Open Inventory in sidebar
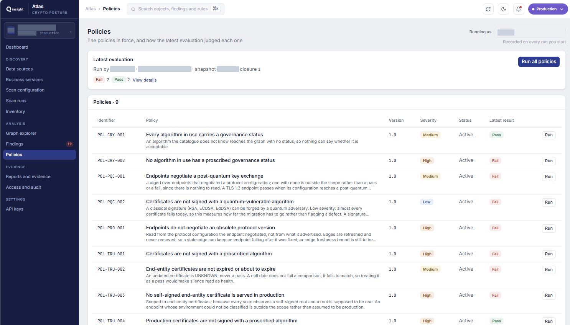This screenshot has width=570, height=325. (40, 111)
